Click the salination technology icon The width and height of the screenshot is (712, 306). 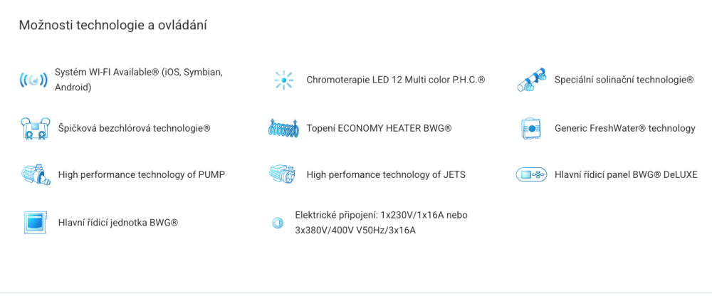pos(531,80)
